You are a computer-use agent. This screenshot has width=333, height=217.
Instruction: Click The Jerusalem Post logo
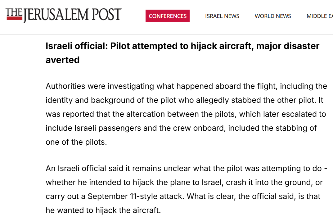(x=63, y=15)
